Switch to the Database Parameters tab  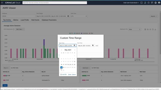(49, 20)
